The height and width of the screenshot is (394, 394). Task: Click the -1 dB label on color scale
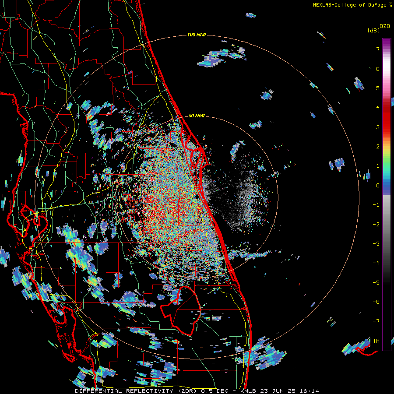point(376,205)
